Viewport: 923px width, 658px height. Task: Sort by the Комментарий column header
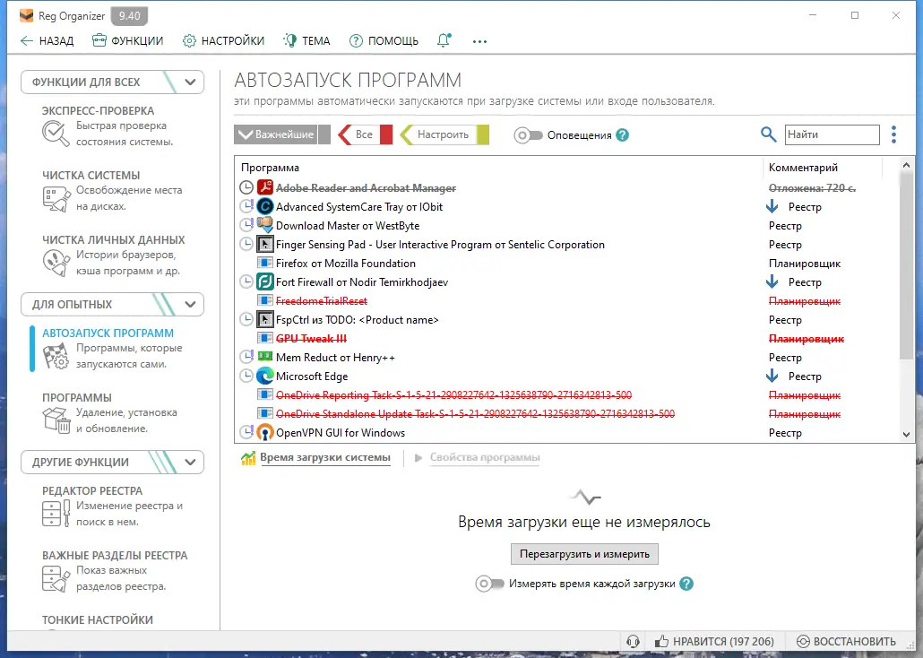tap(803, 168)
